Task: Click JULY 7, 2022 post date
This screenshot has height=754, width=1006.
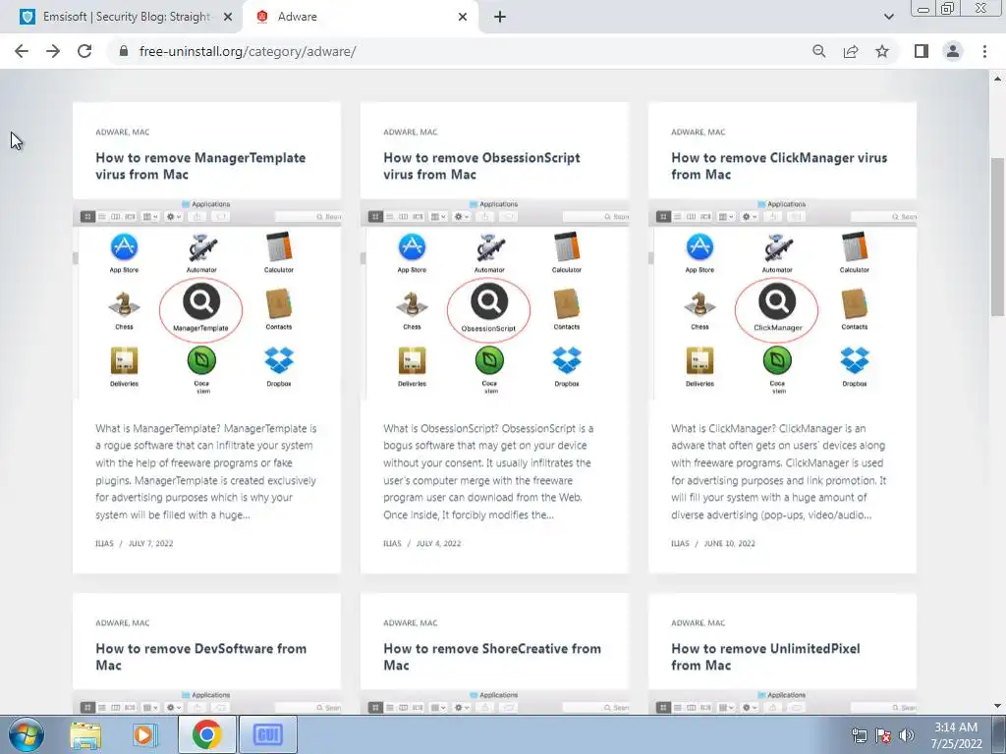Action: pos(150,543)
